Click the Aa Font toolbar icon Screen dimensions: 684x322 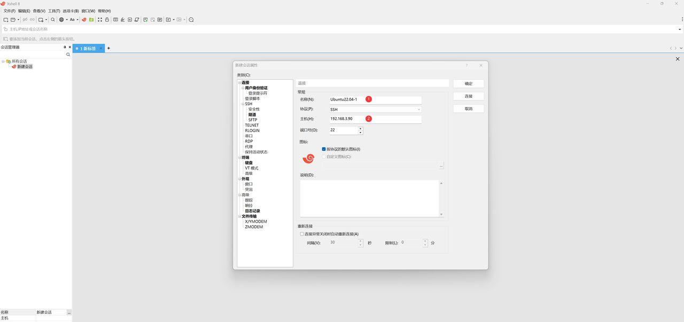point(72,20)
